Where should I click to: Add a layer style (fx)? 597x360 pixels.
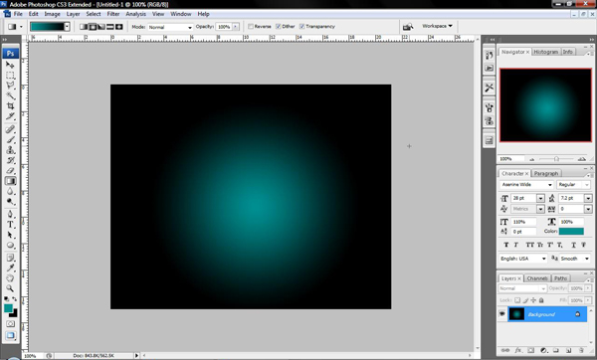(518, 350)
